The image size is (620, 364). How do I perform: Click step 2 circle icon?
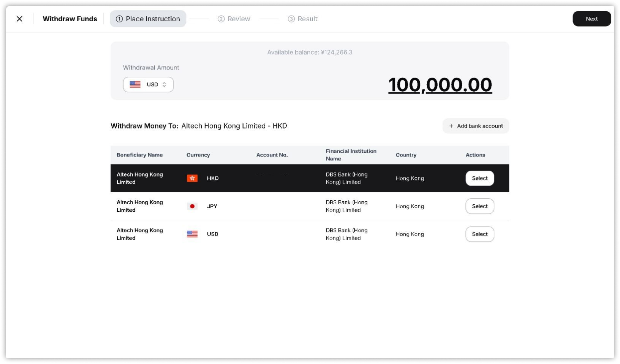(x=221, y=19)
